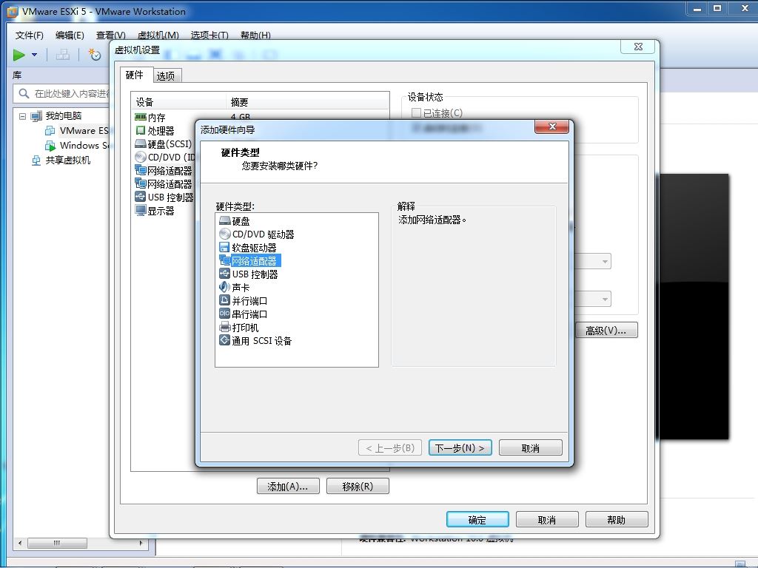Select the 硬盘(SCSI) icon in the device list

pos(140,143)
